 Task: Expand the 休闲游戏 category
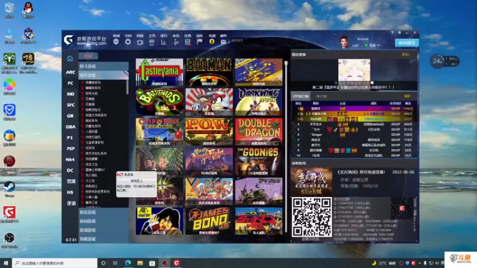pyautogui.click(x=103, y=221)
